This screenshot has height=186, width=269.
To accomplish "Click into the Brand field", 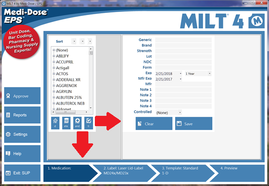I will coord(183,45).
